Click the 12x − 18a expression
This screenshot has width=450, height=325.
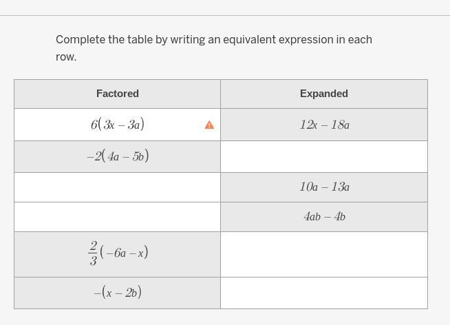pyautogui.click(x=324, y=125)
